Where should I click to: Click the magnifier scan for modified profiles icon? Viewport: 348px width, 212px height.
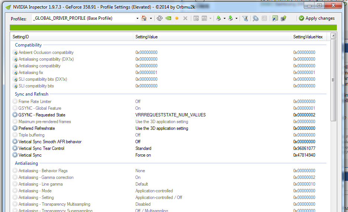tap(256, 18)
